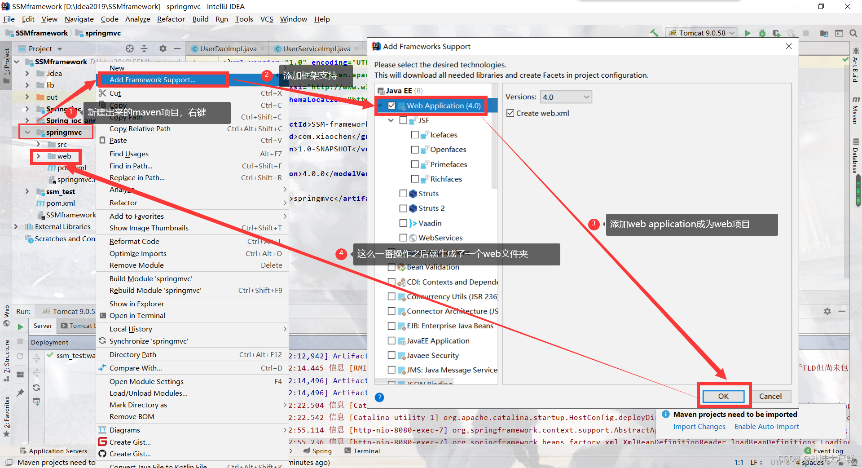The image size is (862, 468).
Task: Open the Database side panel
Action: [855, 156]
